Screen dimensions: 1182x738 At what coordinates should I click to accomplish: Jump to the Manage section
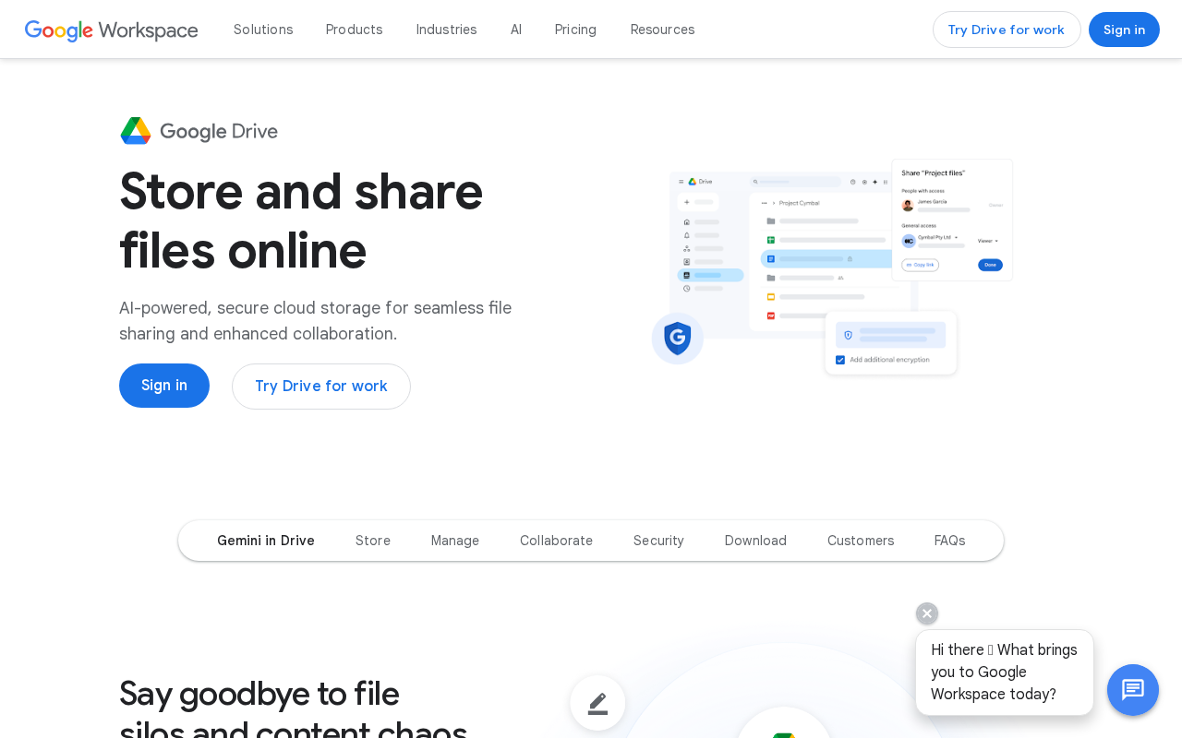click(455, 541)
